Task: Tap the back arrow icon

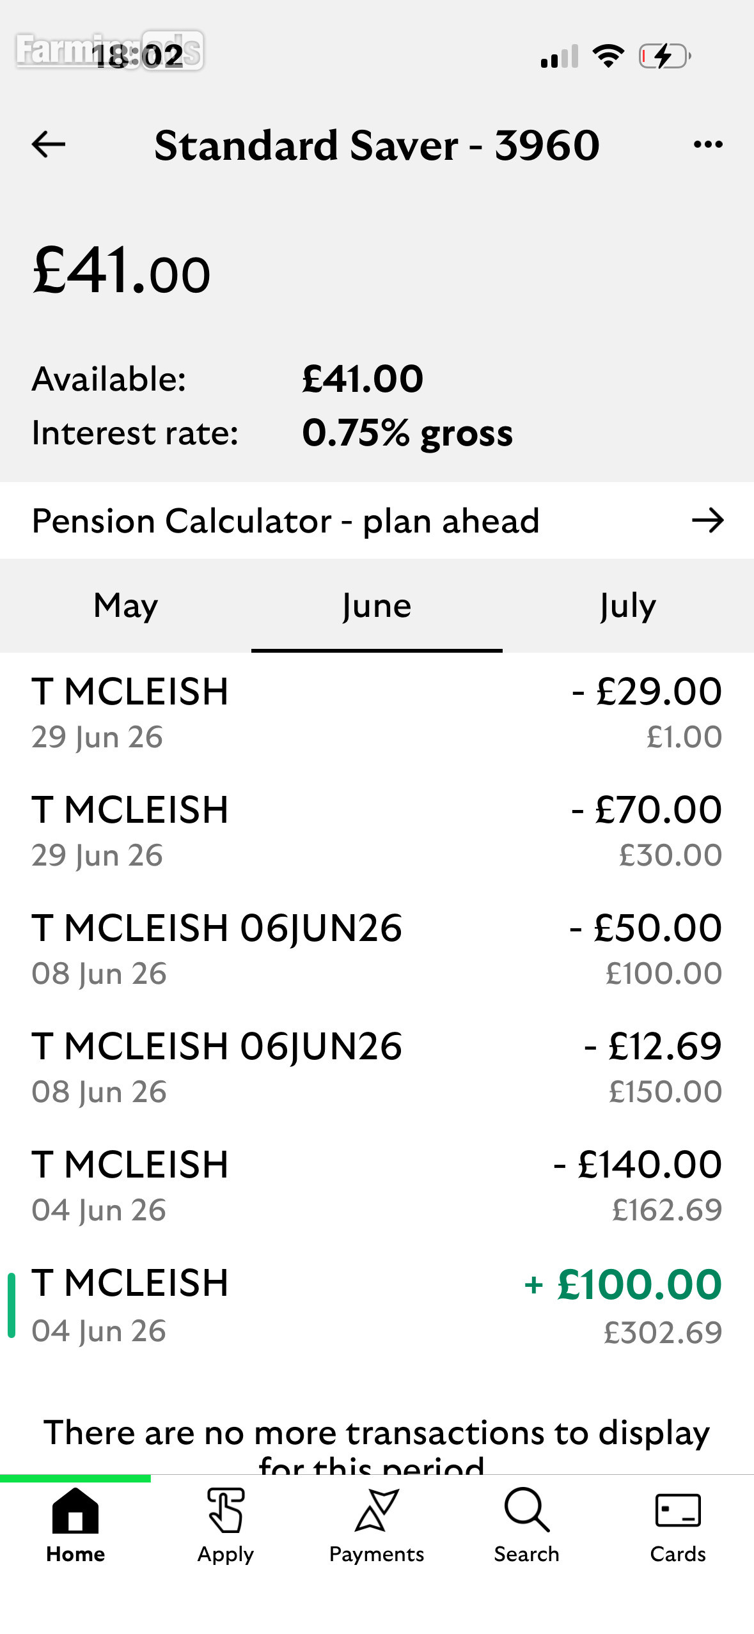Action: (x=49, y=144)
